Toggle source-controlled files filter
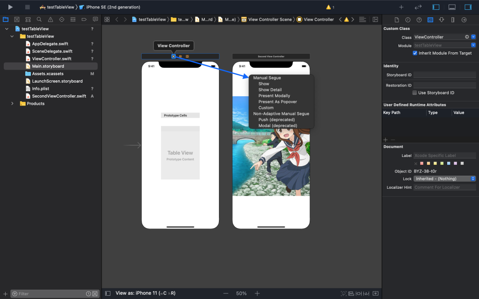The width and height of the screenshot is (479, 299). tap(95, 294)
